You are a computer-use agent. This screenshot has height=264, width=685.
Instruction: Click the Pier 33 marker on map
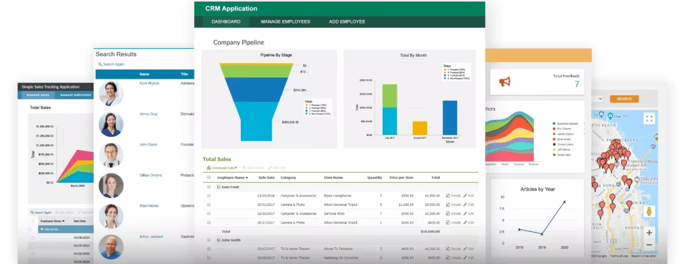pyautogui.click(x=609, y=116)
